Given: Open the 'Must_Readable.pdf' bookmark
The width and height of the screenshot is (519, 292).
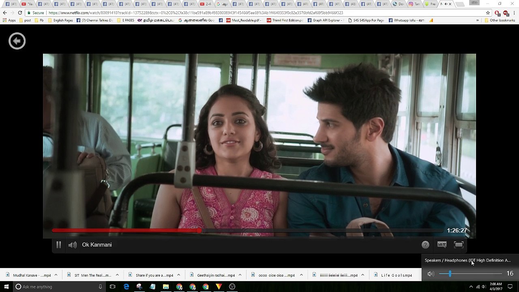Looking at the screenshot, I should (244, 20).
